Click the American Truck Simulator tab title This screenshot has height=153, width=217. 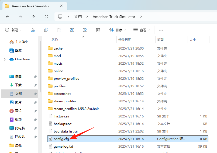(x=30, y=6)
